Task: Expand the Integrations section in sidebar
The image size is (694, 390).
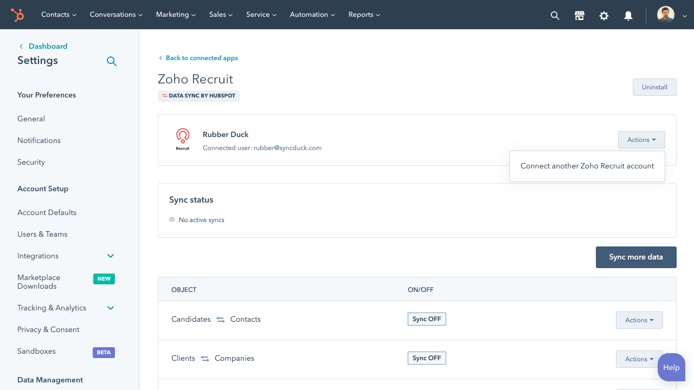Action: (x=110, y=256)
